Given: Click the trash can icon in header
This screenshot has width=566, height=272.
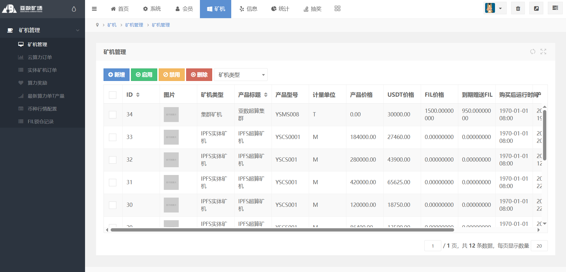Looking at the screenshot, I should [518, 8].
